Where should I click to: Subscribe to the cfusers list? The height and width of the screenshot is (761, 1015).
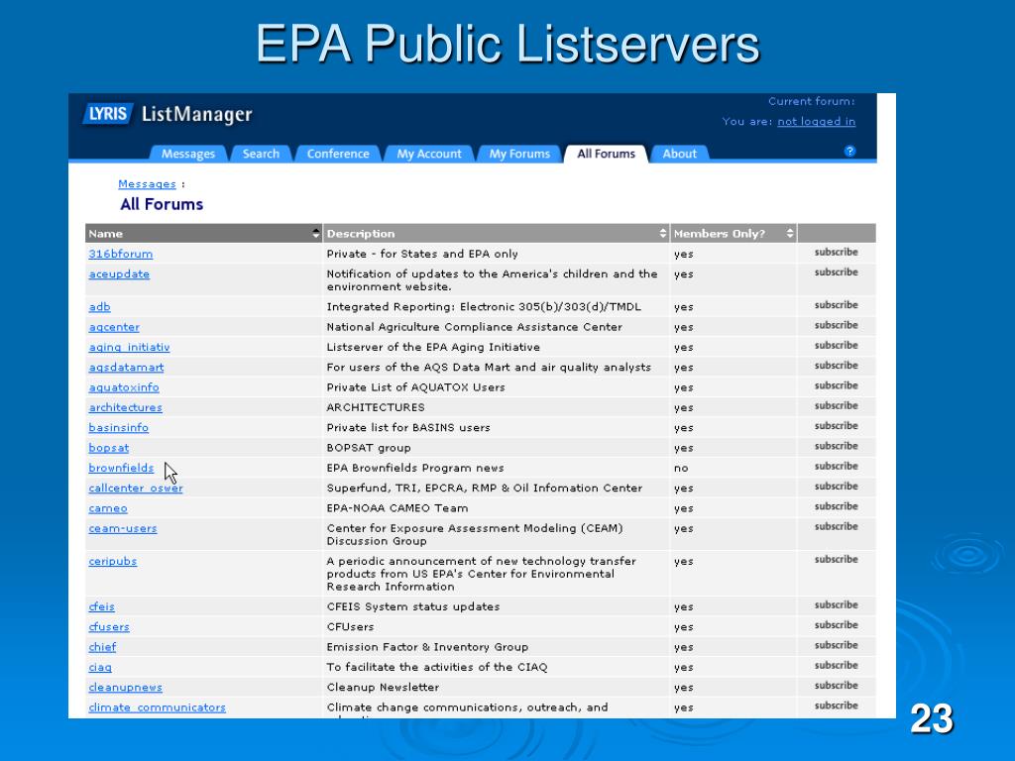(837, 625)
